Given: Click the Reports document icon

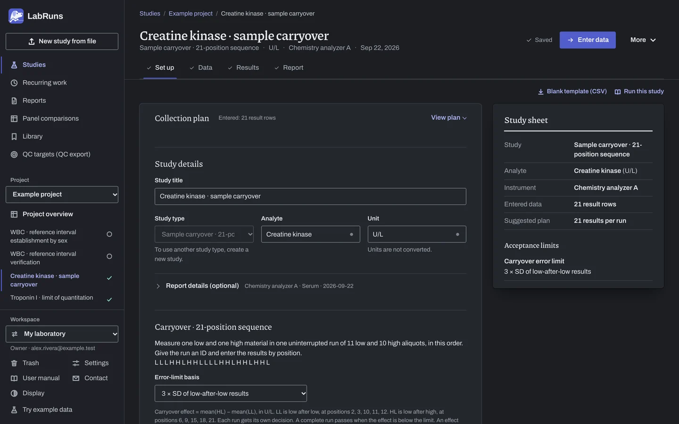Looking at the screenshot, I should [x=14, y=101].
